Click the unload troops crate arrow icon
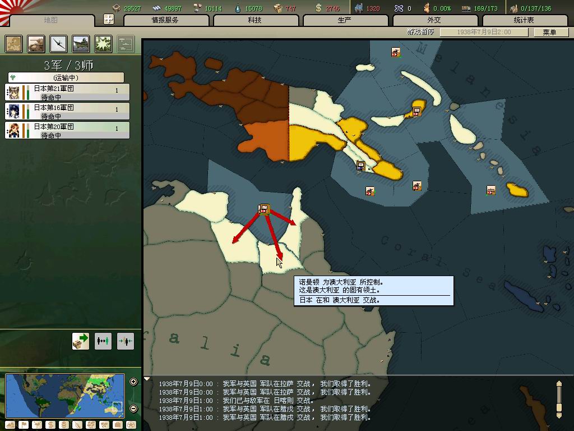 click(81, 341)
